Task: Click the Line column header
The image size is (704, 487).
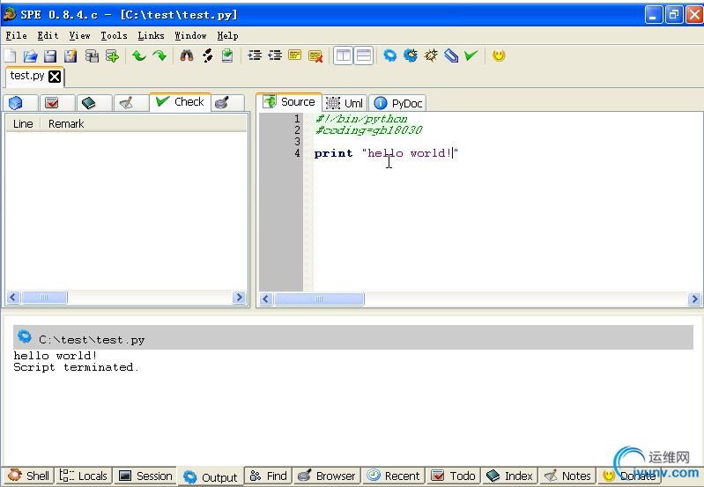Action: (x=23, y=123)
